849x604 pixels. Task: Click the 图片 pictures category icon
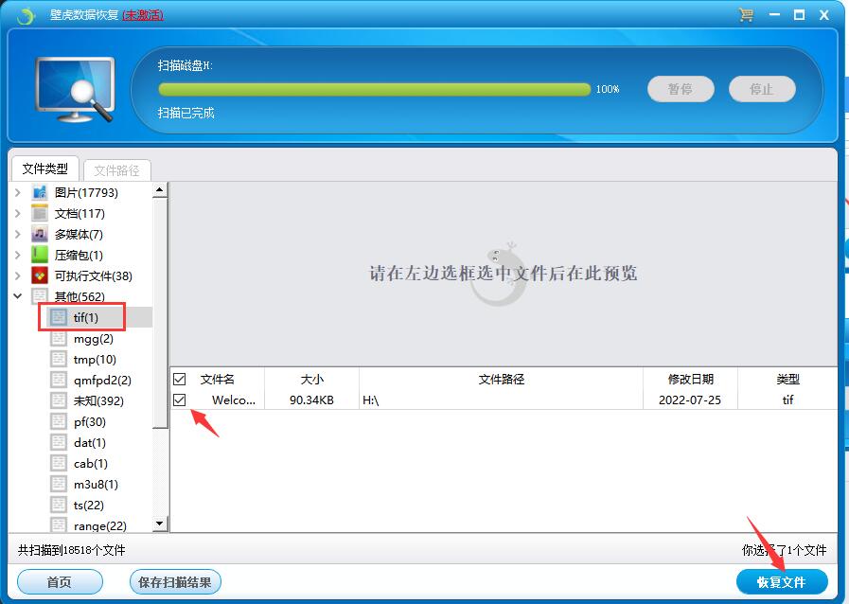coord(40,192)
